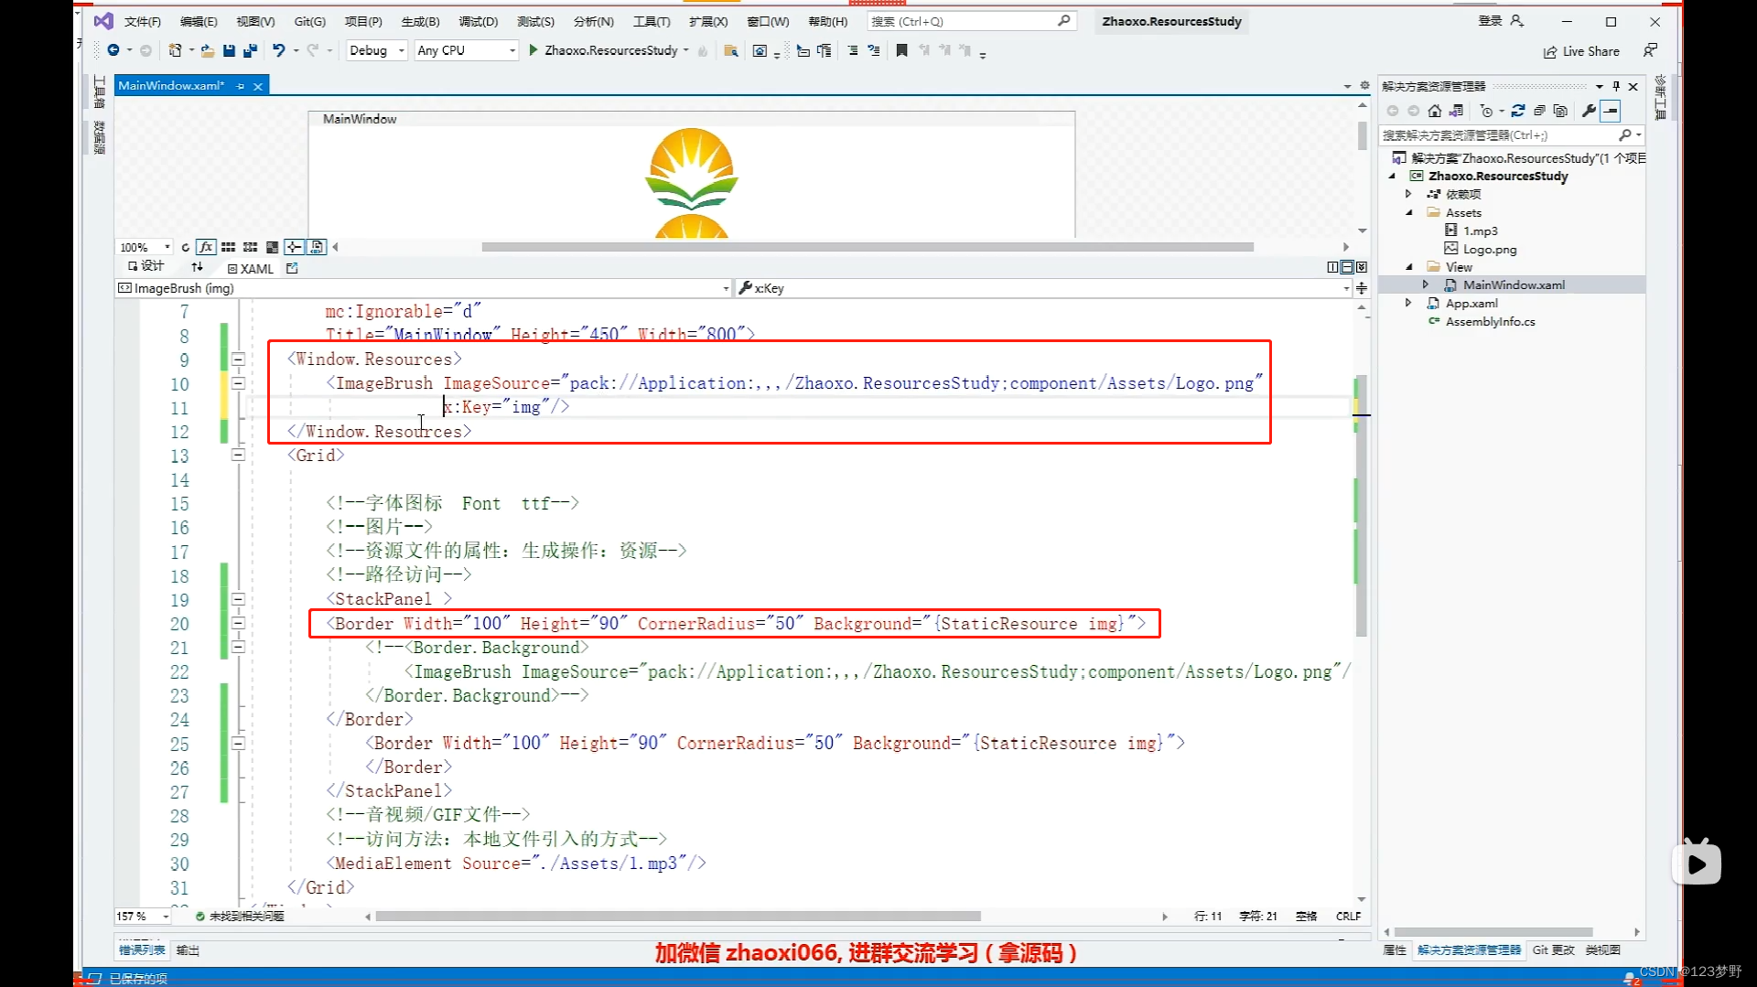Collapse the Assets folder node
This screenshot has height=987, width=1757.
coord(1409,213)
